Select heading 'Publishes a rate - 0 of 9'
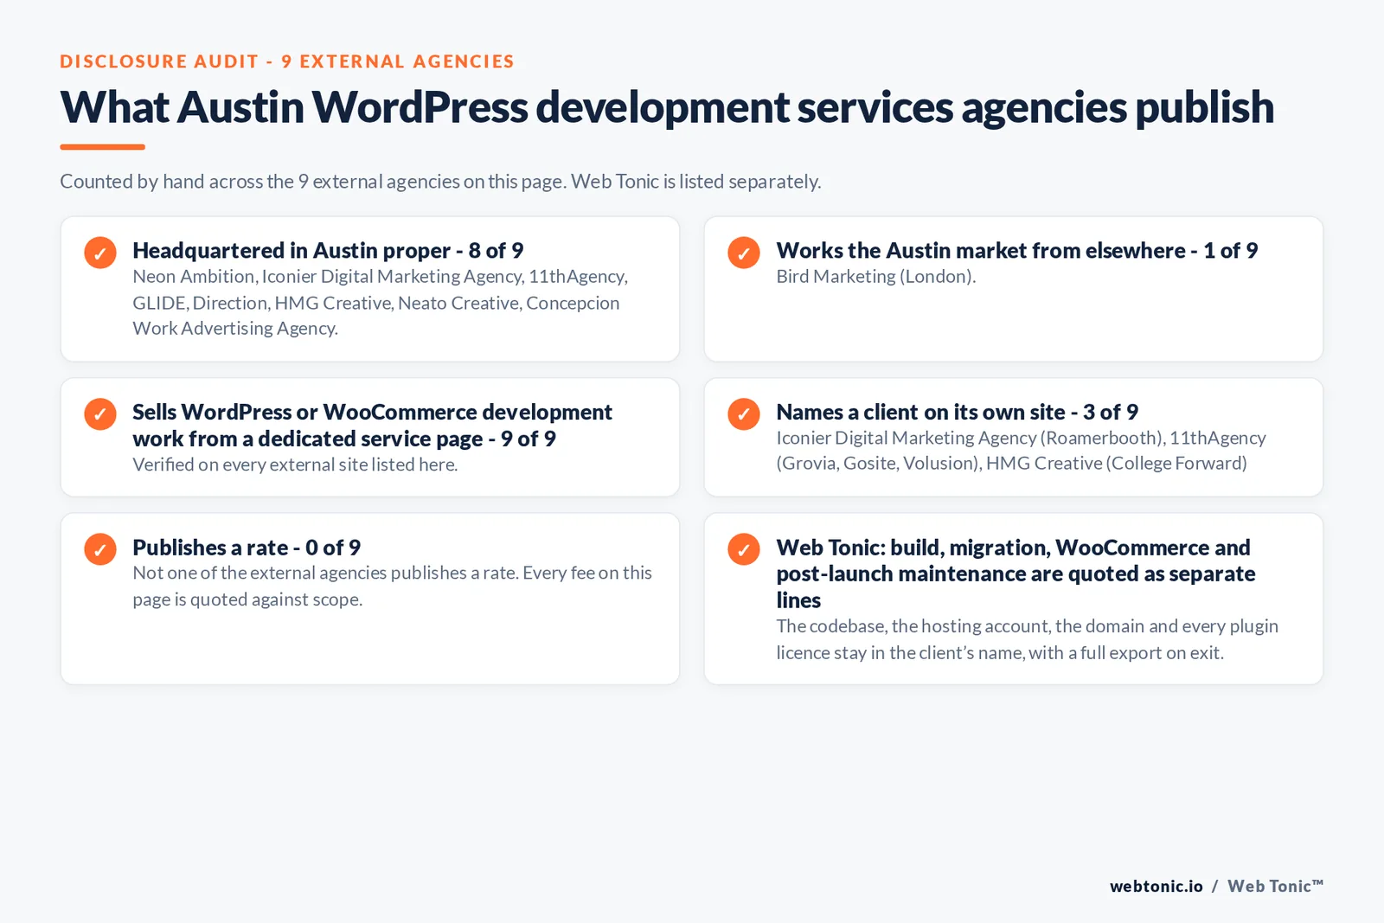The width and height of the screenshot is (1384, 923). click(x=247, y=548)
